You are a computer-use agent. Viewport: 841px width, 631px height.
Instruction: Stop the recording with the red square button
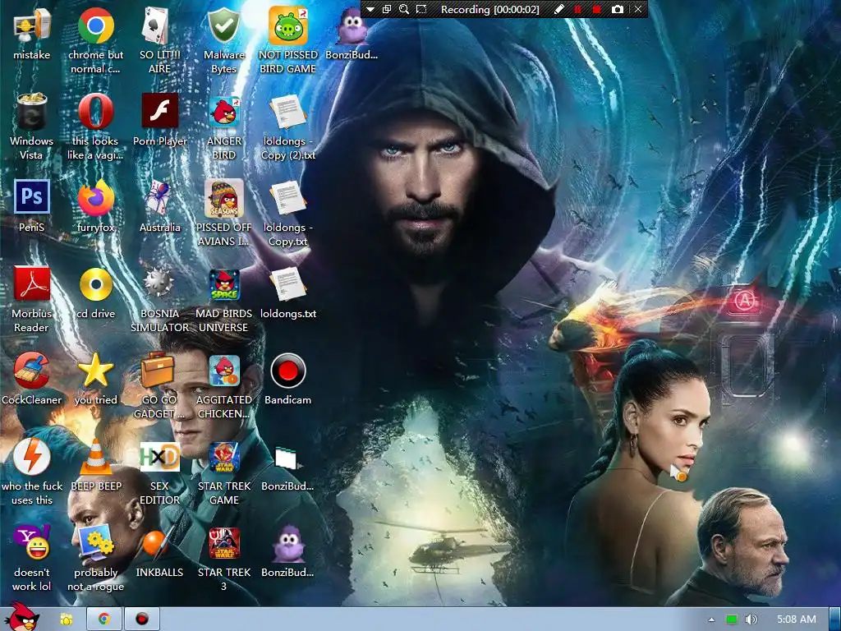pos(596,9)
